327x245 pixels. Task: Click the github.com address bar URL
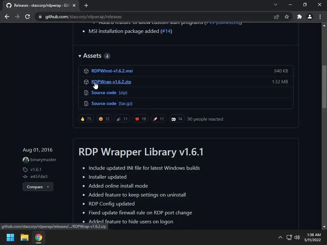pos(83,17)
